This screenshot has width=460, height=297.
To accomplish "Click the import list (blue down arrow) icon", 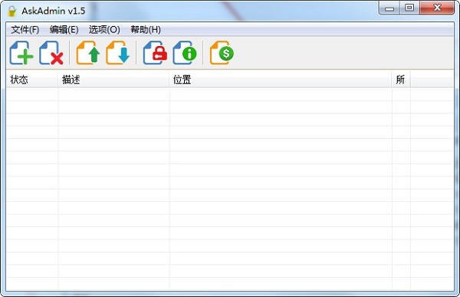I will point(118,53).
